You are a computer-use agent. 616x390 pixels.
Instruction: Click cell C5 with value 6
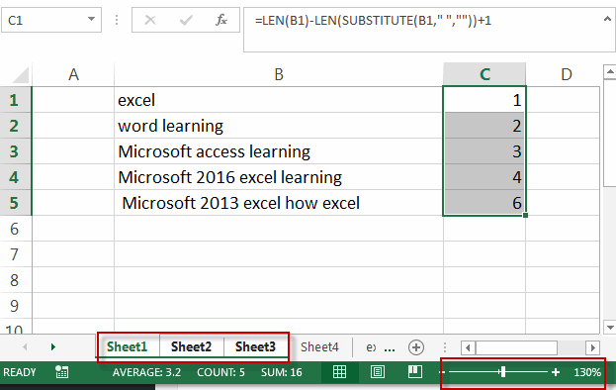click(484, 203)
